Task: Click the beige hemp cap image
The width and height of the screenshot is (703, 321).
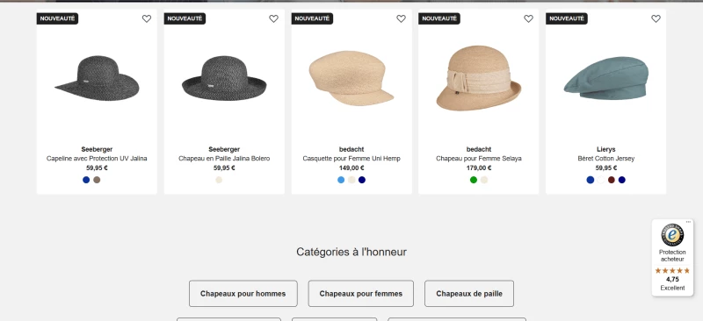Action: (351, 78)
